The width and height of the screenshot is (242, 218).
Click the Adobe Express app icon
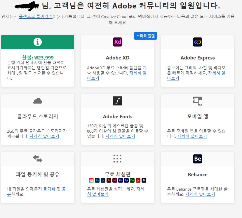click(198, 42)
